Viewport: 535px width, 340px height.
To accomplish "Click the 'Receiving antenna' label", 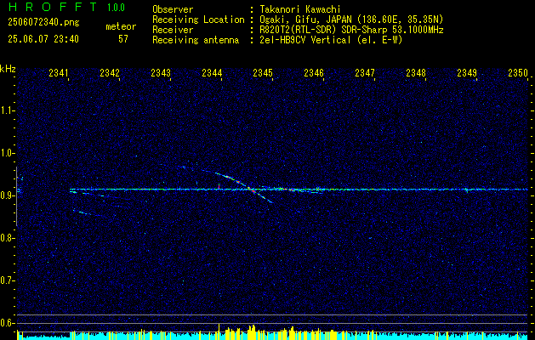I will (196, 40).
